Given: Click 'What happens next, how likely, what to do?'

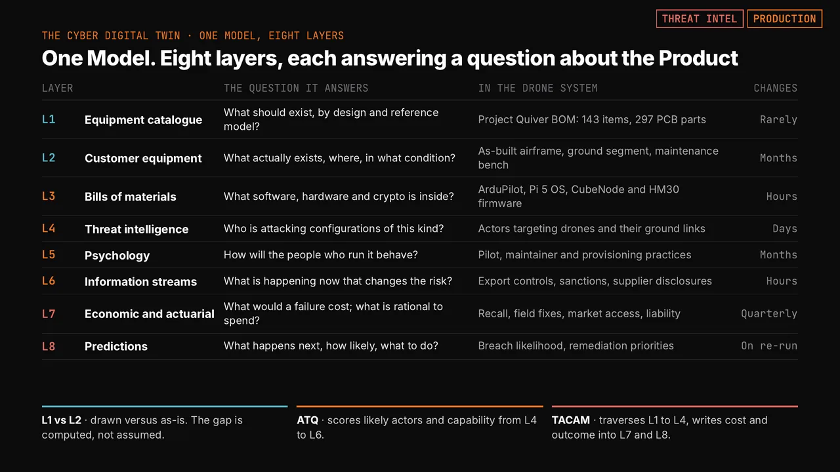Looking at the screenshot, I should pos(331,345).
